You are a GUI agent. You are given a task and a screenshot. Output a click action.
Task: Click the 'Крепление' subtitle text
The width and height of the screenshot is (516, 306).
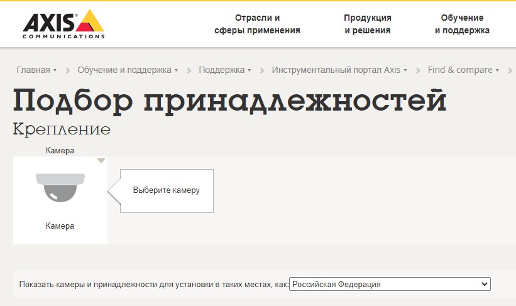[62, 129]
